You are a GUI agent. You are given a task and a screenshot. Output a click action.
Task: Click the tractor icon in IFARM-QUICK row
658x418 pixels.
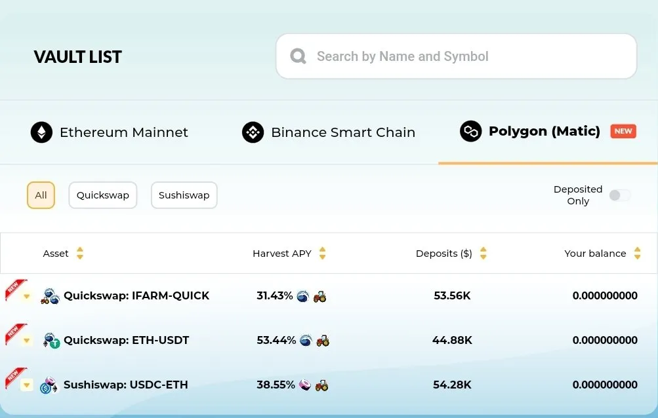[x=319, y=296]
